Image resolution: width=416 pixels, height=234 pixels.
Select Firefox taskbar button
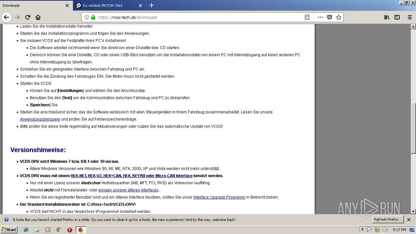[x=81, y=230]
